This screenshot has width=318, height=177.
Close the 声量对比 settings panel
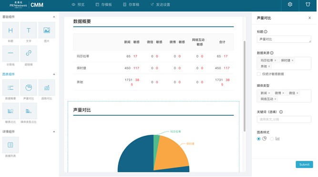pos(310,18)
